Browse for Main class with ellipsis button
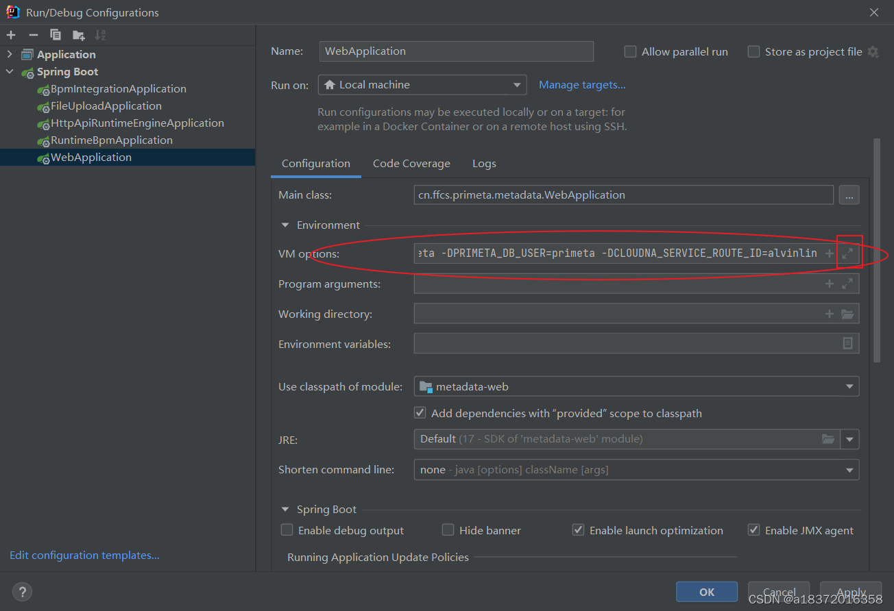Image resolution: width=894 pixels, height=611 pixels. click(x=849, y=195)
